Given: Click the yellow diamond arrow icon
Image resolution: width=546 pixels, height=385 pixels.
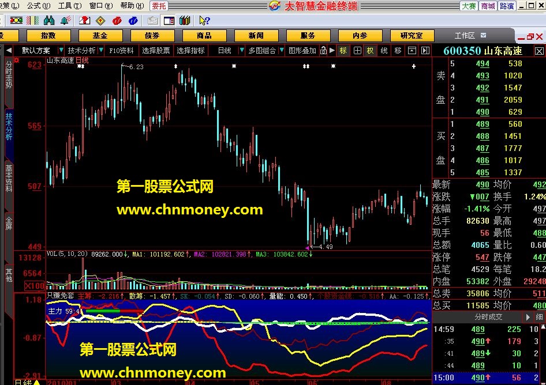Looking at the screenshot, I should click(100, 21).
